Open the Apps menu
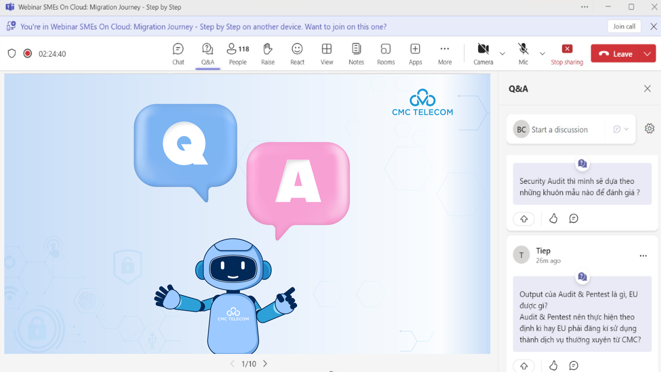Viewport: 661px width, 372px height. click(x=415, y=53)
